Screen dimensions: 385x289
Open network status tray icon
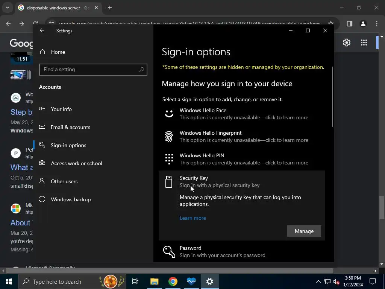pyautogui.click(x=327, y=281)
